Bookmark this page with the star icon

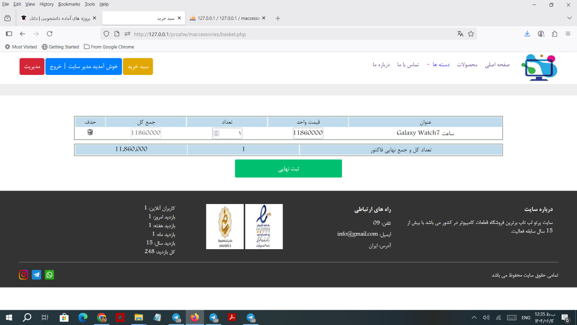pos(471,34)
